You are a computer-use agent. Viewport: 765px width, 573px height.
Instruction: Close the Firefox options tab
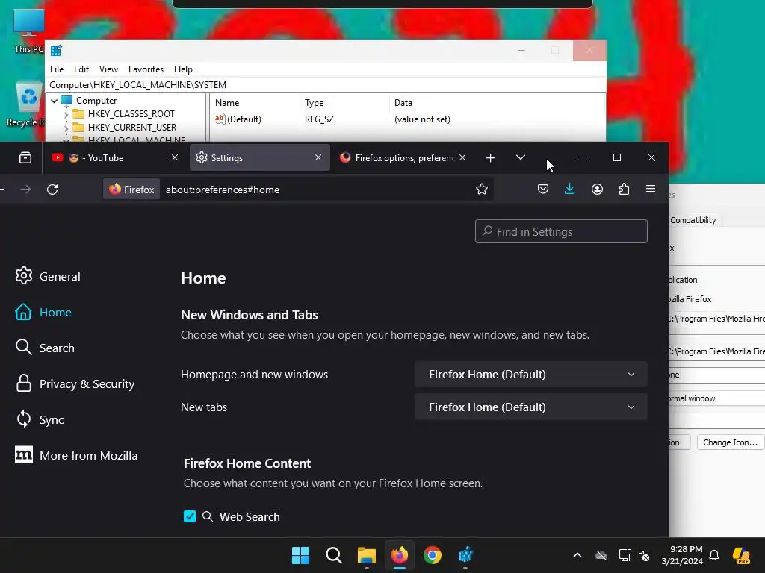pos(462,157)
